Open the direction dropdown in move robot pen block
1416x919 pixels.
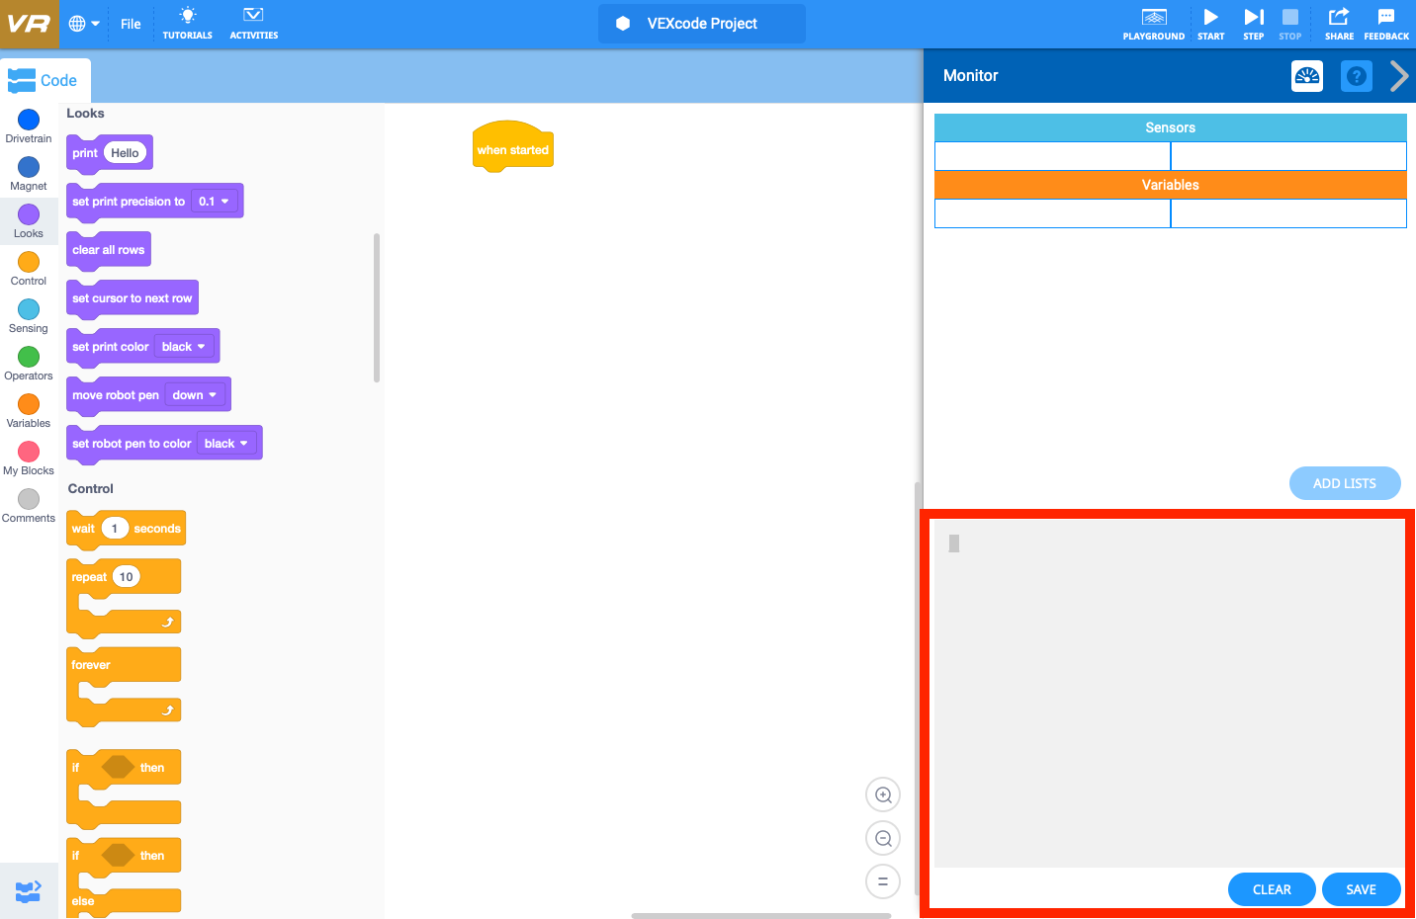(196, 394)
